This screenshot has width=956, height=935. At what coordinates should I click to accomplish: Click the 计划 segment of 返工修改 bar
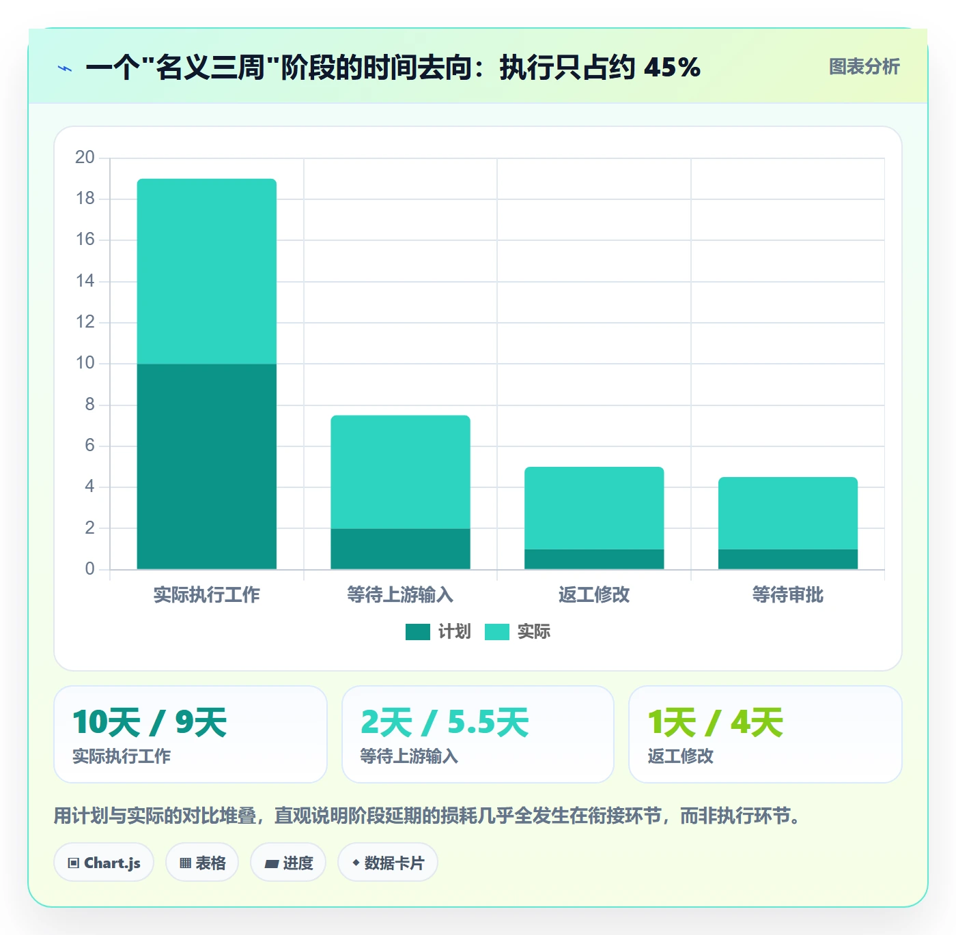tap(594, 559)
